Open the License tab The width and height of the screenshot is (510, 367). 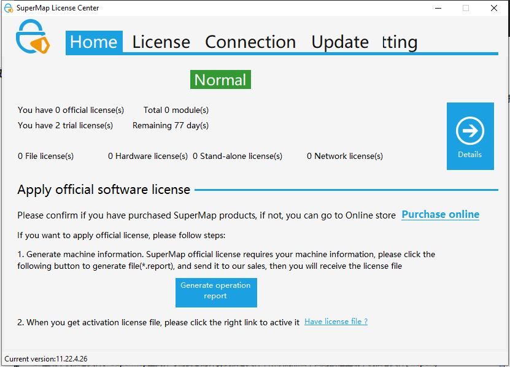coord(161,42)
